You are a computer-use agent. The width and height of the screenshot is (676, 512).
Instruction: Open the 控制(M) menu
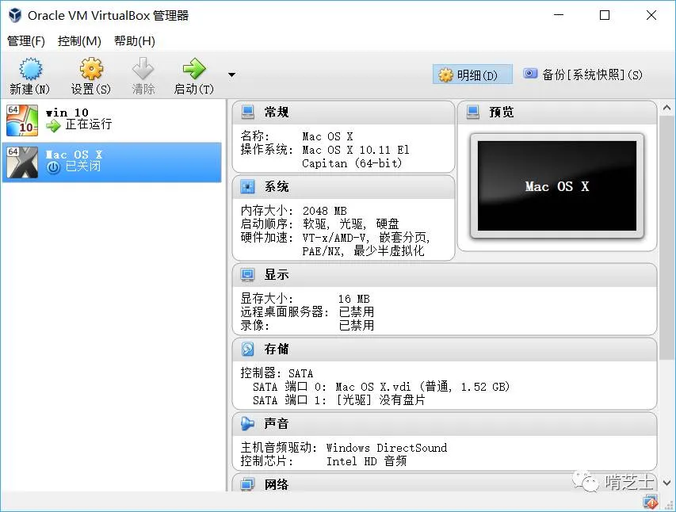click(79, 41)
